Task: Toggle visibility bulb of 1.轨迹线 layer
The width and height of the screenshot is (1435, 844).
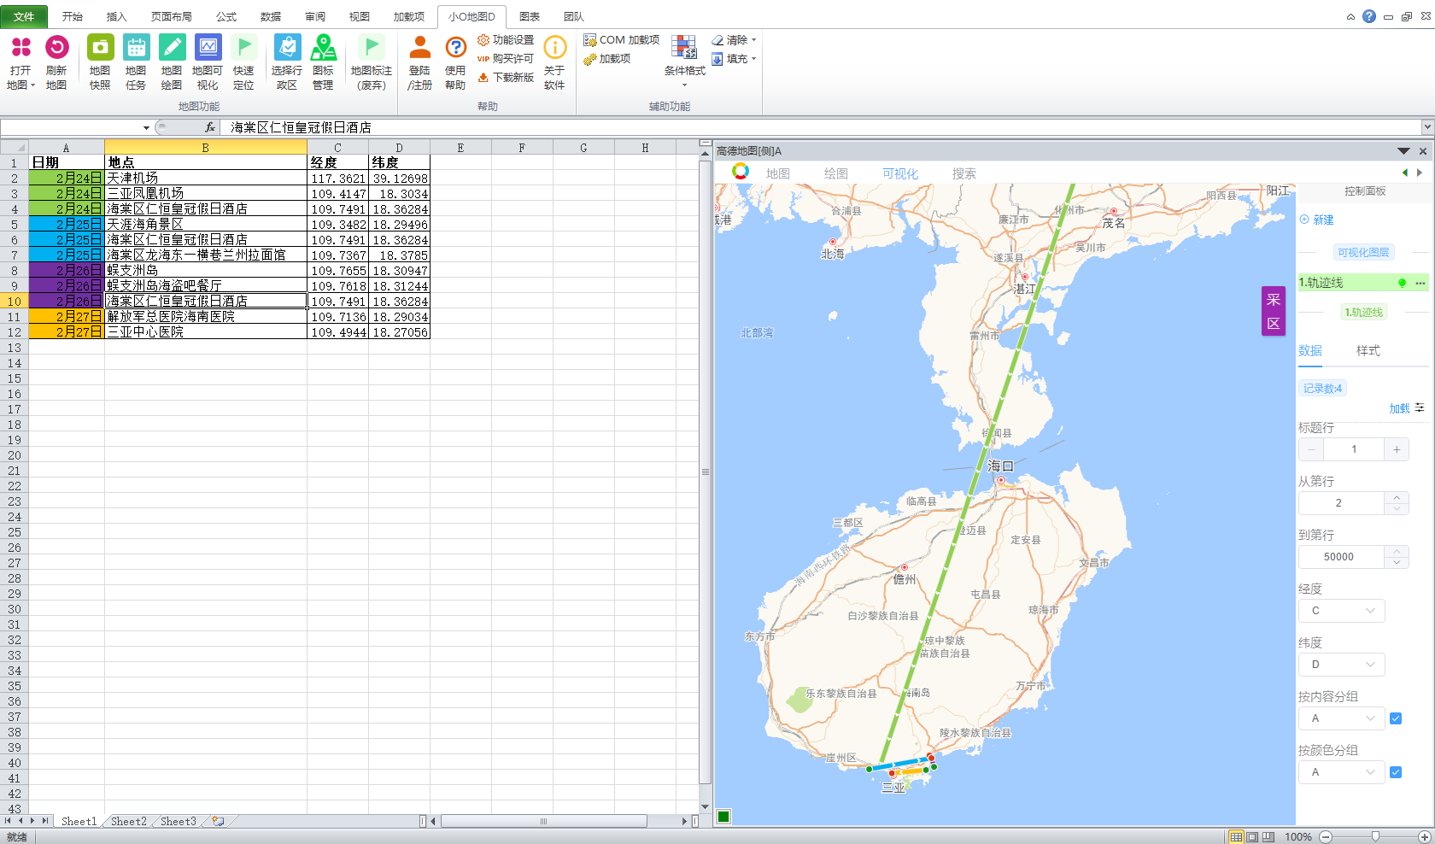Action: click(x=1402, y=283)
